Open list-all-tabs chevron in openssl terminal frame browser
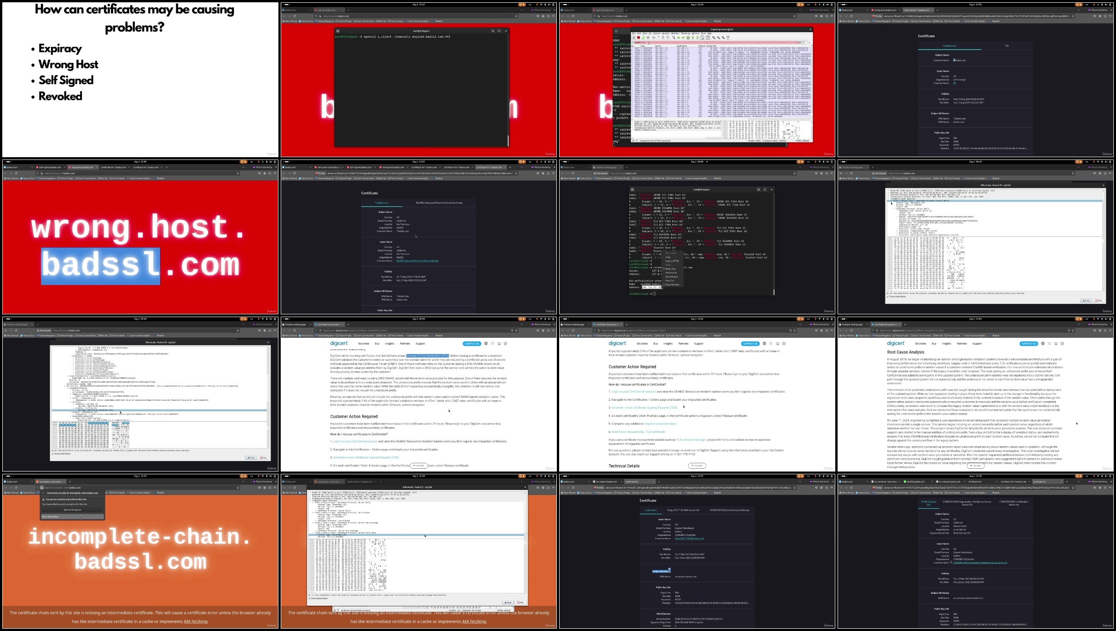Screen dimensions: 1116x631 pyautogui.click(x=521, y=10)
